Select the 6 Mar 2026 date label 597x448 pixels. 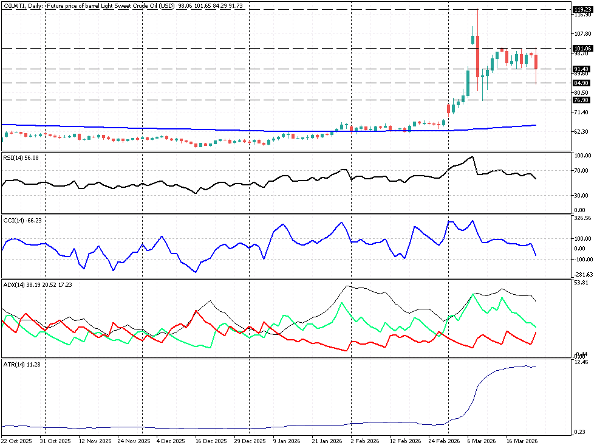[x=482, y=441]
